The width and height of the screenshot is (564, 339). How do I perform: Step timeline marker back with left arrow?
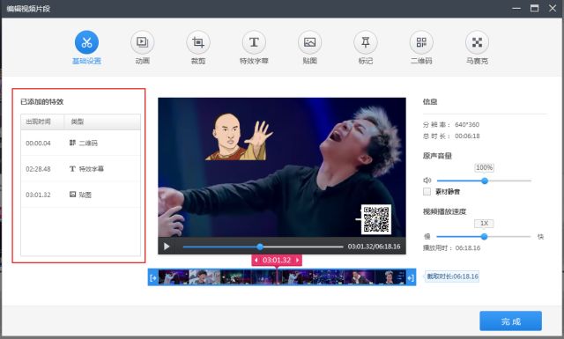point(256,260)
